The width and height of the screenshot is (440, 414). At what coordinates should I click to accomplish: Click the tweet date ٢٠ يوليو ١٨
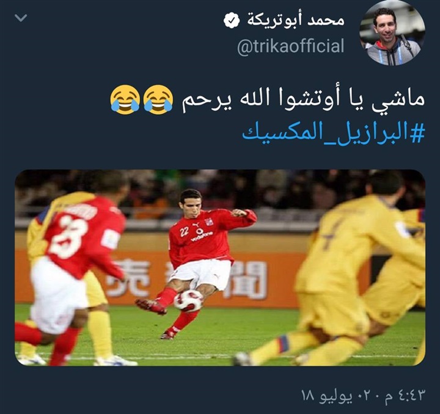(x=337, y=395)
